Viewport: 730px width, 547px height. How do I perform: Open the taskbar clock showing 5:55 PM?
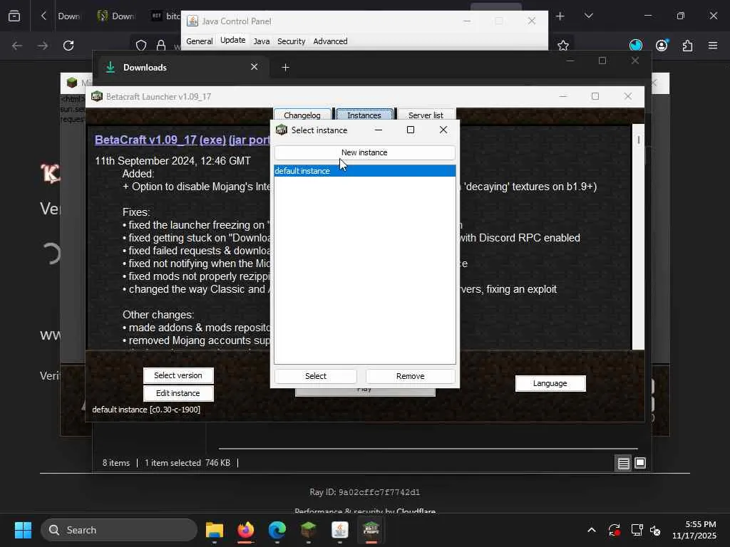coord(694,530)
